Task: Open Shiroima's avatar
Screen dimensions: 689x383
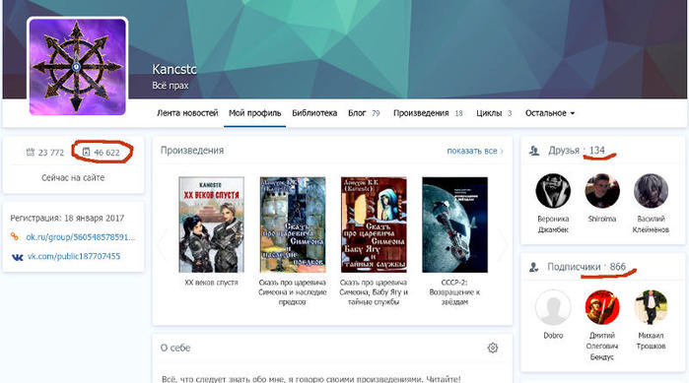Action: (x=602, y=191)
